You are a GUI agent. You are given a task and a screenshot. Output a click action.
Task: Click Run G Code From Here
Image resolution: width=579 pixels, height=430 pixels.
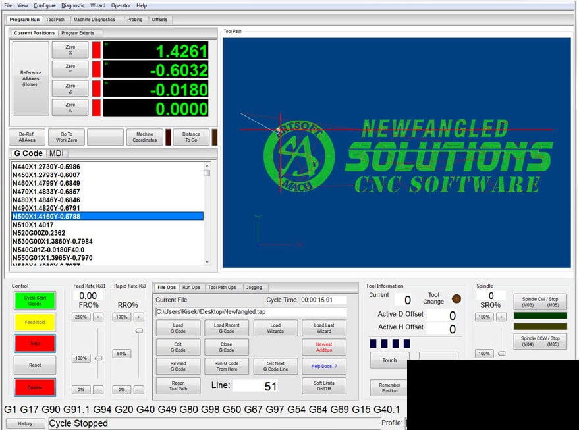[227, 366]
